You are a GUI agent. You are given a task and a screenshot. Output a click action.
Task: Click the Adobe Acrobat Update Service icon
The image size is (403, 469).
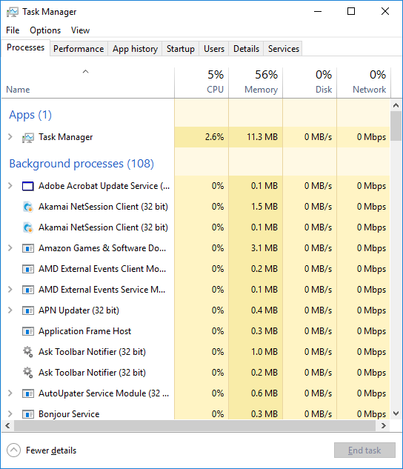pos(28,186)
